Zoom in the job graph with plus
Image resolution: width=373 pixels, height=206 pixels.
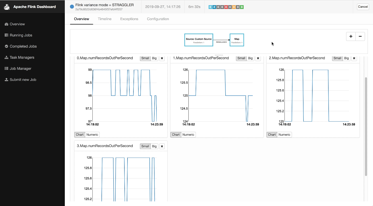(351, 37)
